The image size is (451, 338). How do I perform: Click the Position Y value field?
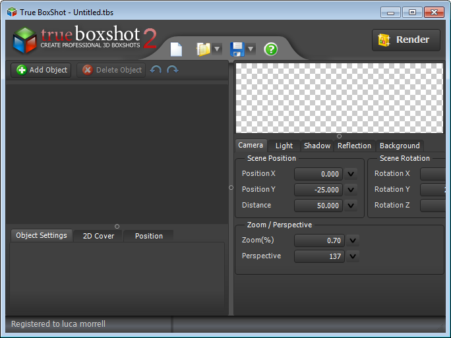(x=318, y=190)
